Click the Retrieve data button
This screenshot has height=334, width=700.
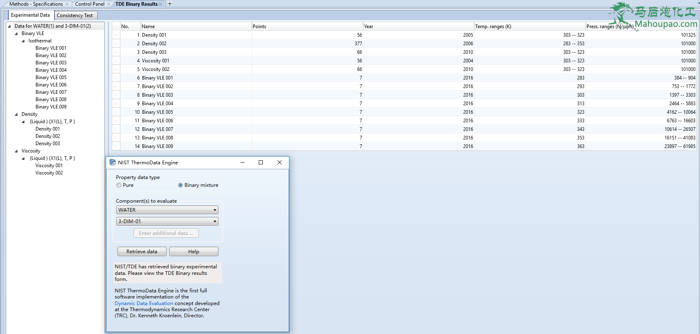pos(142,252)
